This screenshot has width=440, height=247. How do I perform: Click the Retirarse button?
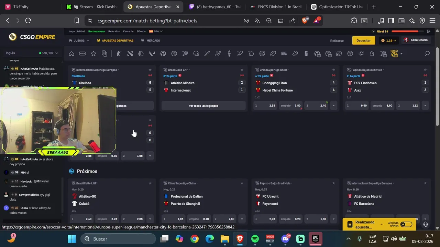pyautogui.click(x=337, y=40)
